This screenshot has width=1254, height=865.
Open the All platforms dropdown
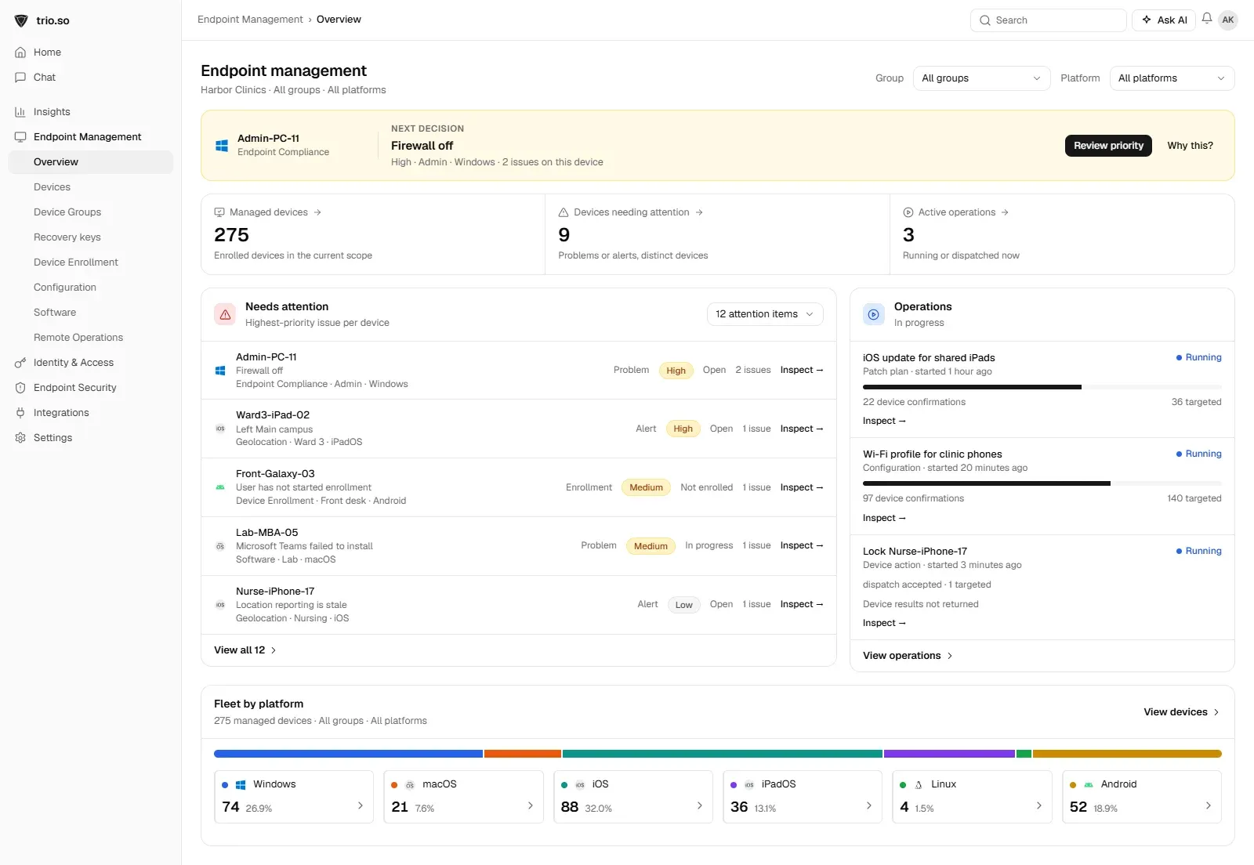[x=1172, y=78]
